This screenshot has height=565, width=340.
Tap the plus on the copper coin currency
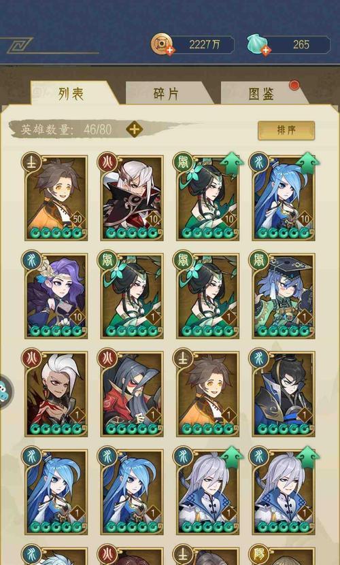(170, 51)
